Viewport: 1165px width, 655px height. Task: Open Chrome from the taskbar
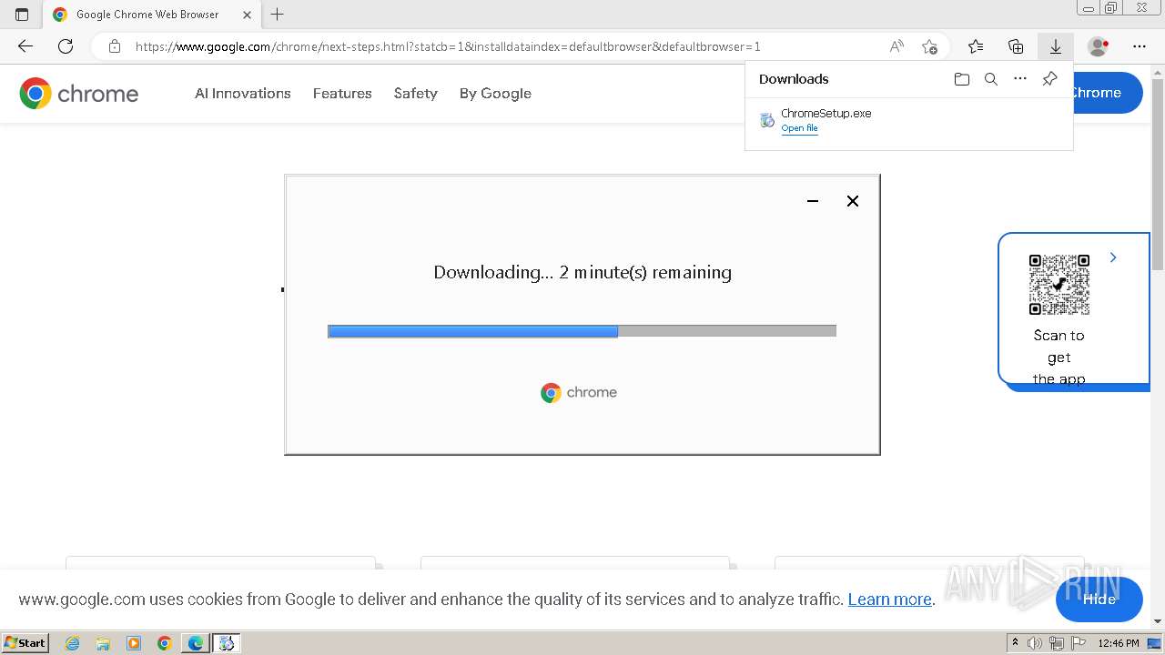(165, 643)
